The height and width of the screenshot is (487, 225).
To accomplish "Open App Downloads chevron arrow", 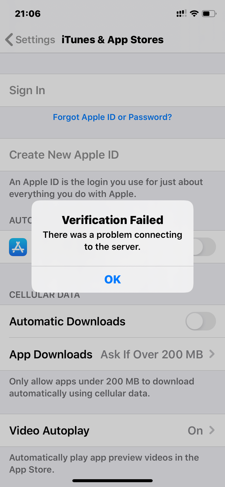I will (x=212, y=354).
